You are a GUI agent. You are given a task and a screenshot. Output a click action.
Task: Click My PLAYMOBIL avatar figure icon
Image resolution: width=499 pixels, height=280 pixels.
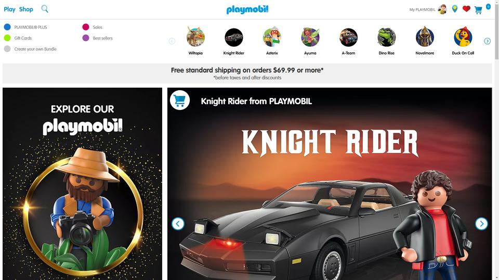[x=442, y=9]
